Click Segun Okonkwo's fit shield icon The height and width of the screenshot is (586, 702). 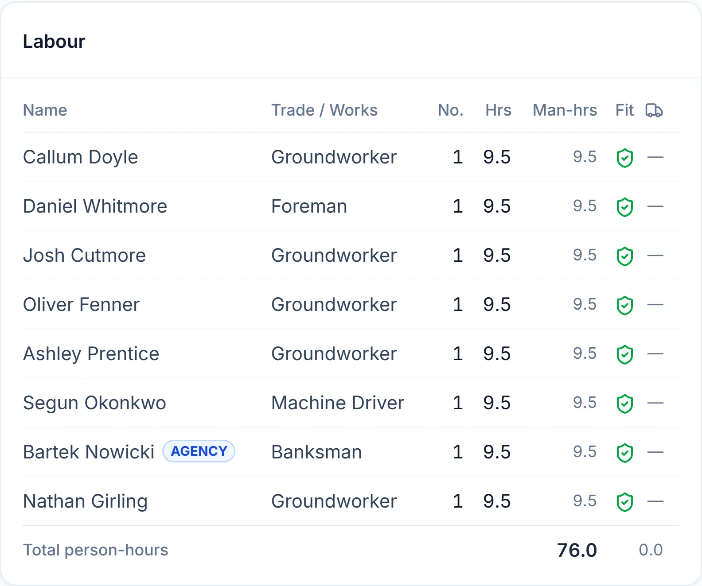tap(625, 404)
